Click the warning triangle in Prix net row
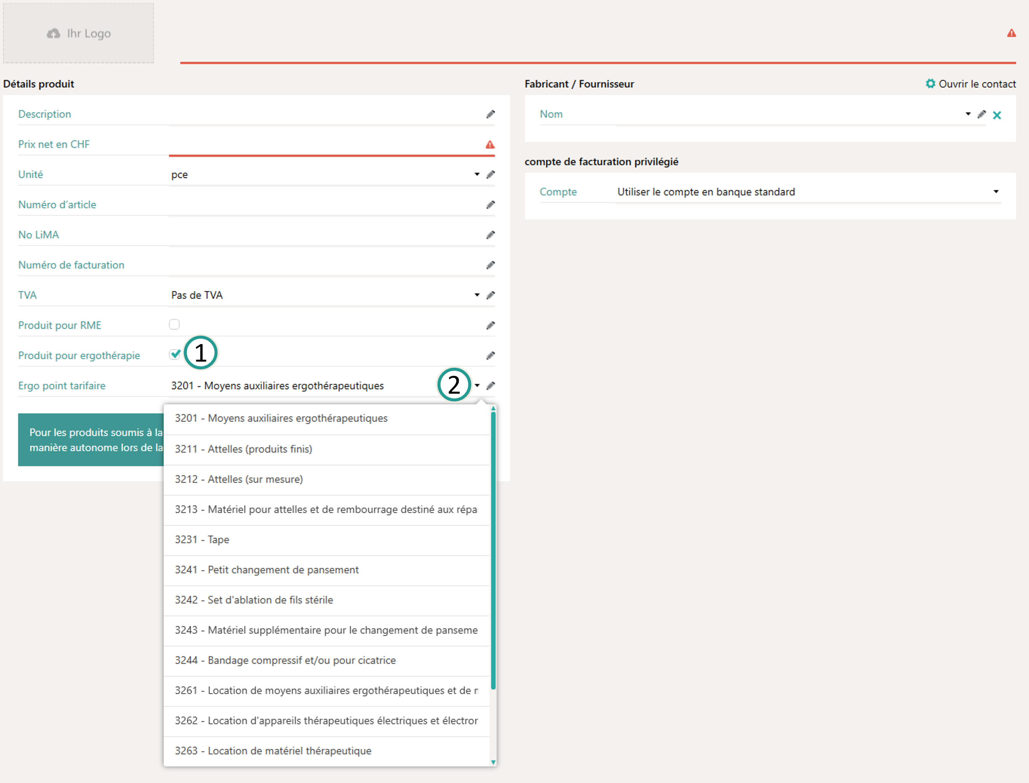 pos(490,145)
